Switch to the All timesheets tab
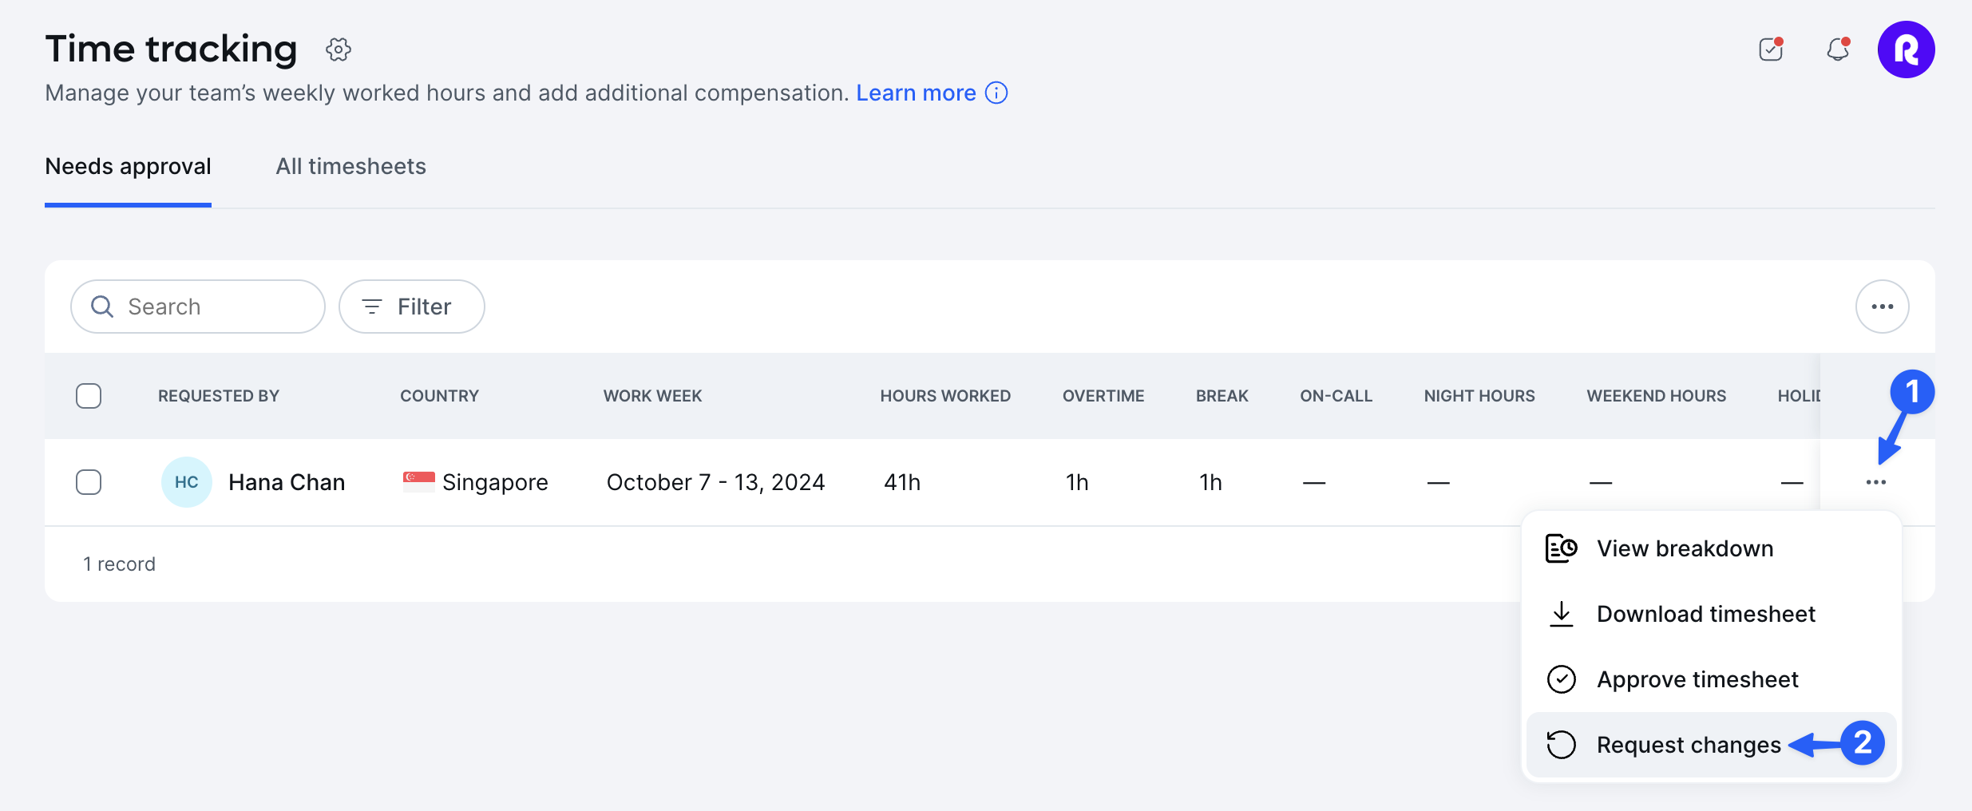This screenshot has width=1972, height=811. pos(351,166)
